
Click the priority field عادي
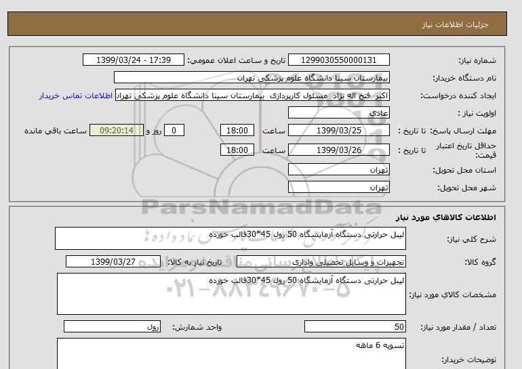coord(338,112)
